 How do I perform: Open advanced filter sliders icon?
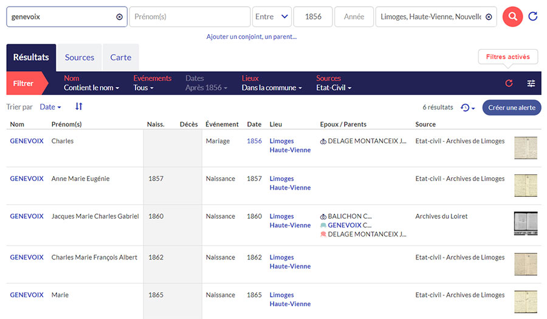coord(531,83)
